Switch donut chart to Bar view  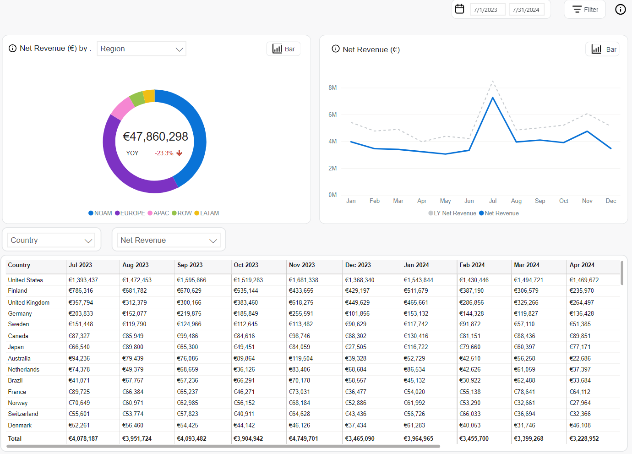[283, 49]
